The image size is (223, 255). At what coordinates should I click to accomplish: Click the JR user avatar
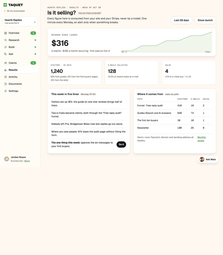click(7, 159)
